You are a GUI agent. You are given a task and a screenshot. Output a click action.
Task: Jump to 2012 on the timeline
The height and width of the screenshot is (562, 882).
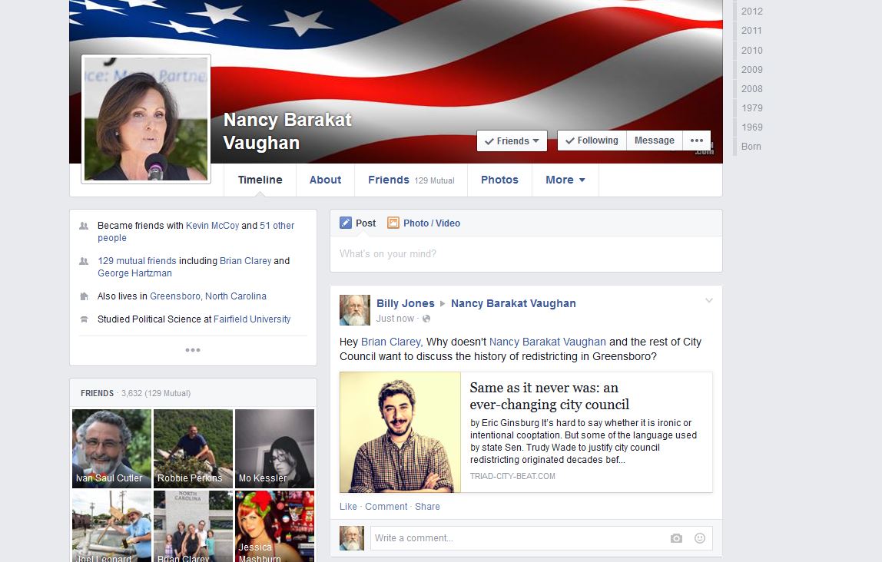tap(751, 12)
